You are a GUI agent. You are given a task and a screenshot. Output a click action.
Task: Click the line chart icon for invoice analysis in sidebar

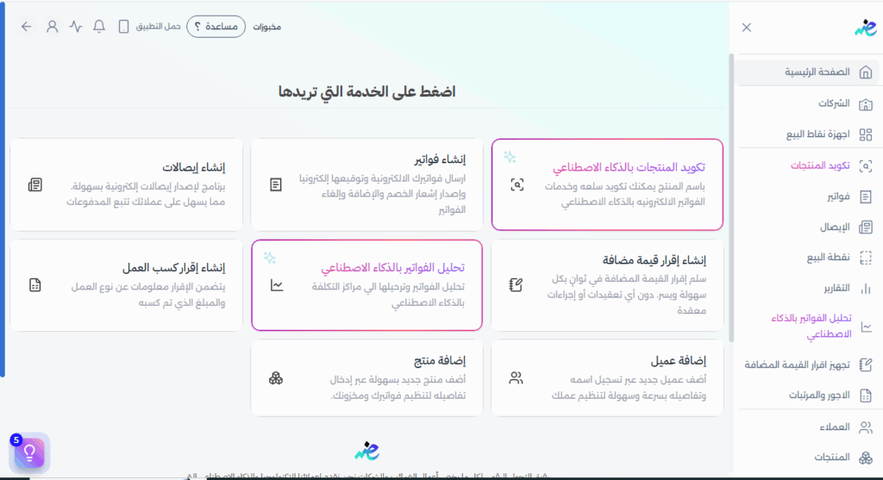pos(866,327)
